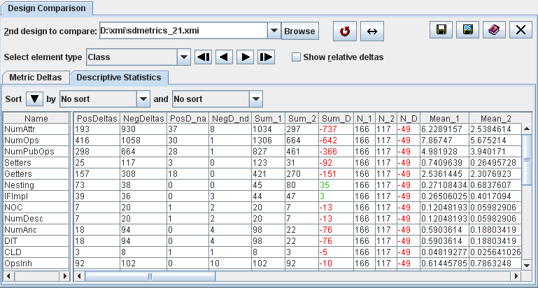Image resolution: width=538 pixels, height=288 pixels.
Task: Select the NumOps row name
Action: coord(36,141)
